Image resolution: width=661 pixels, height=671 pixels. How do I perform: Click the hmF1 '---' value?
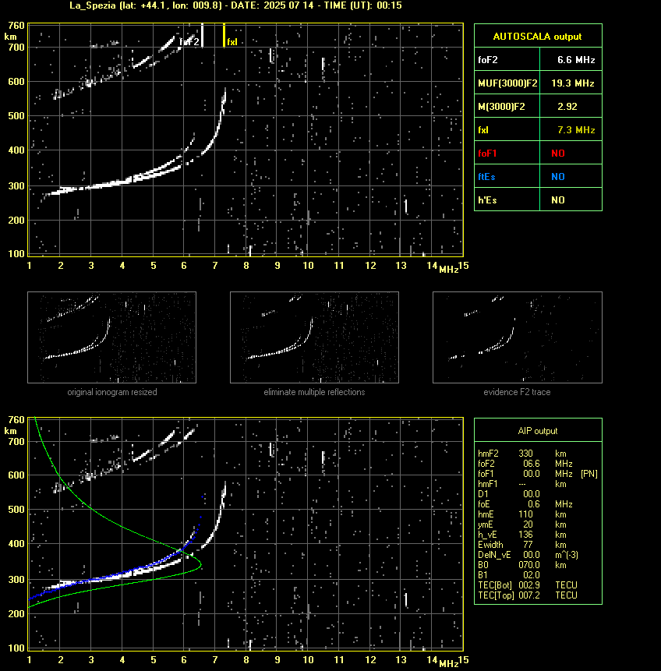point(522,484)
